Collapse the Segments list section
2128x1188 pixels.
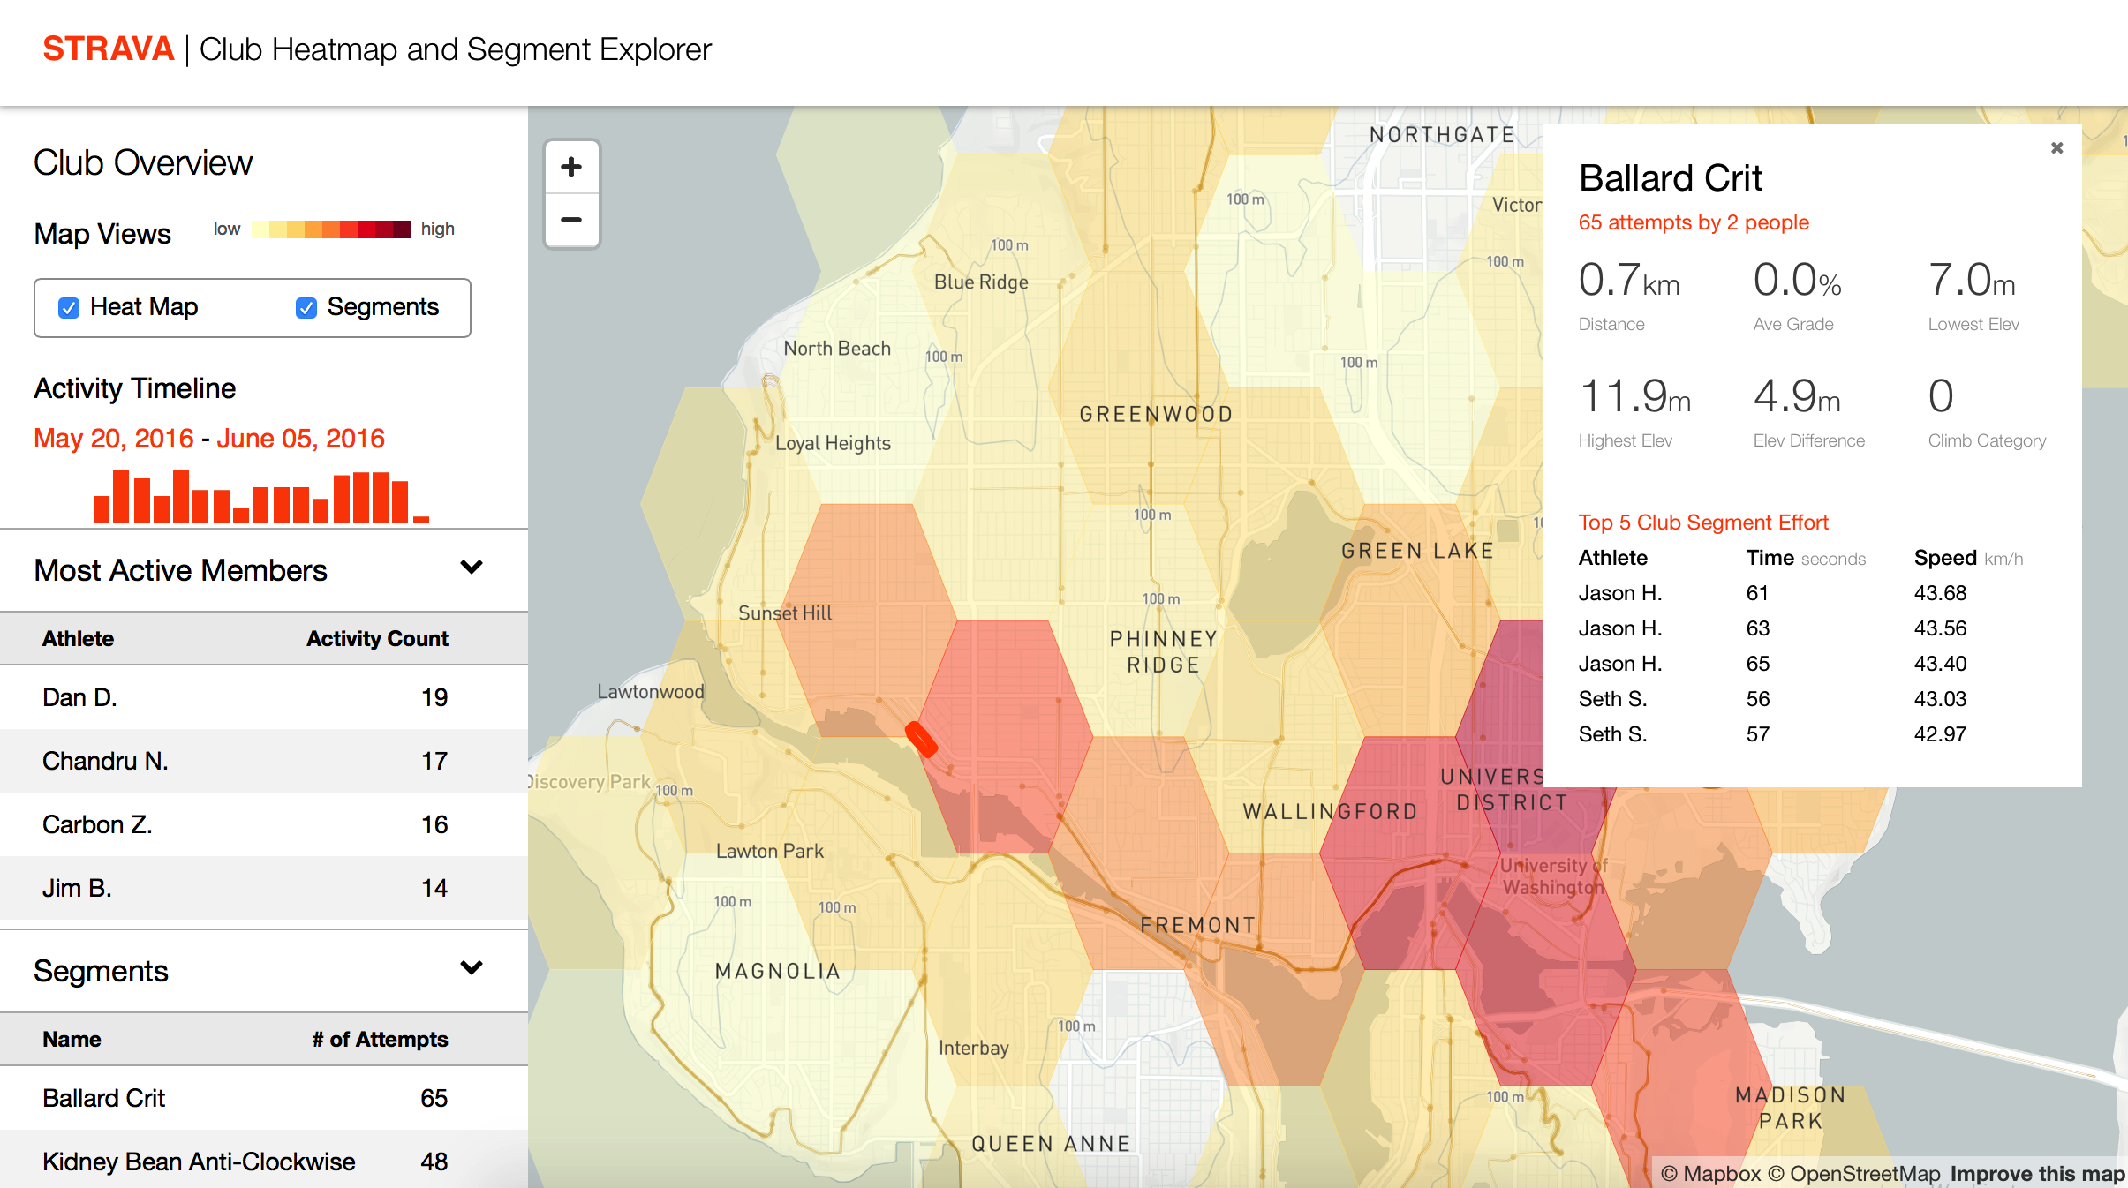click(x=472, y=968)
